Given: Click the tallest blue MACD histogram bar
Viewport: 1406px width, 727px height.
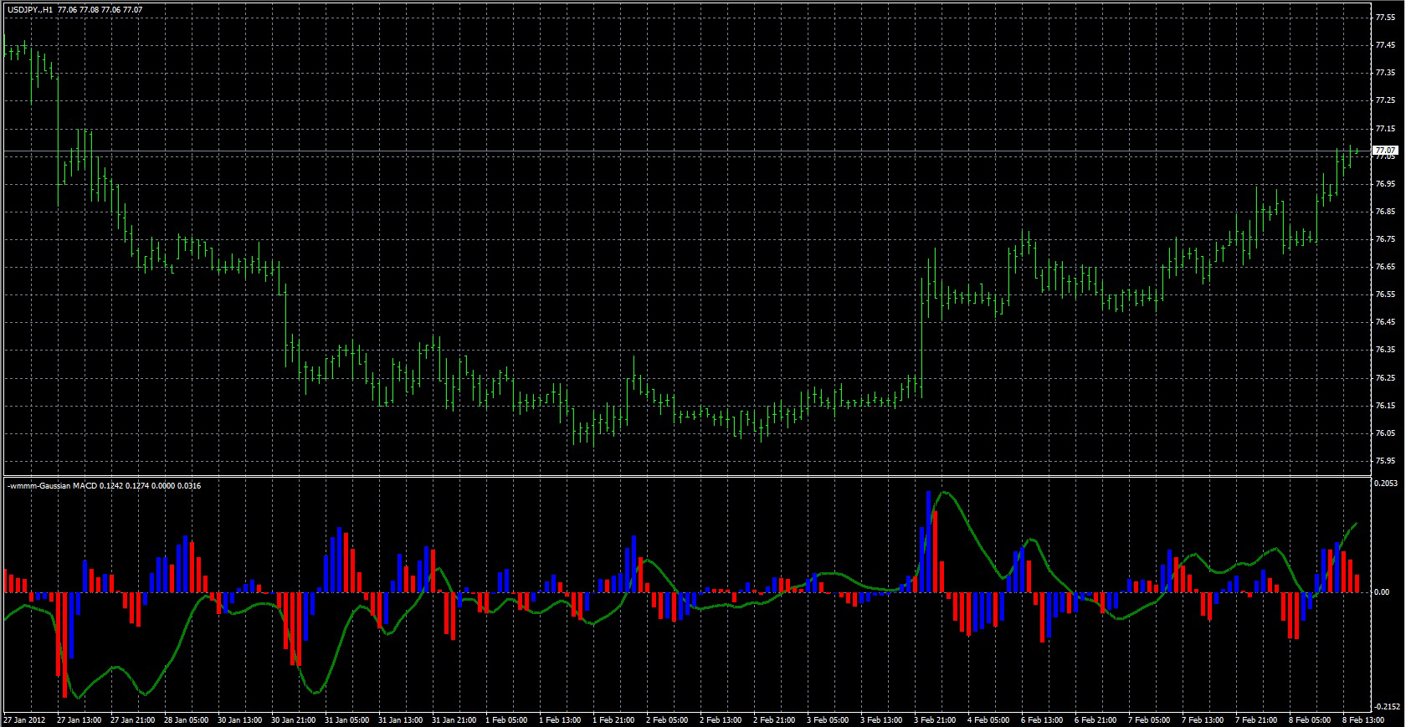Looking at the screenshot, I should [928, 541].
